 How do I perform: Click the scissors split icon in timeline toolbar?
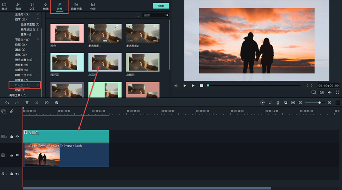click(36, 103)
